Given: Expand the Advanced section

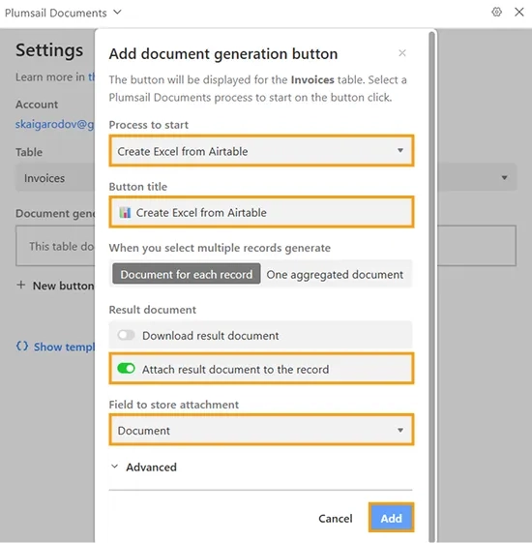Looking at the screenshot, I should [x=143, y=468].
